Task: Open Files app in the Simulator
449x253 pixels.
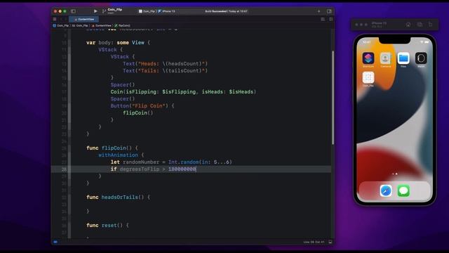Action: [403, 58]
